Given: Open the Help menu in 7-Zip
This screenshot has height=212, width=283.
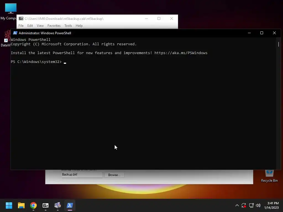Looking at the screenshot, I should (x=79, y=26).
